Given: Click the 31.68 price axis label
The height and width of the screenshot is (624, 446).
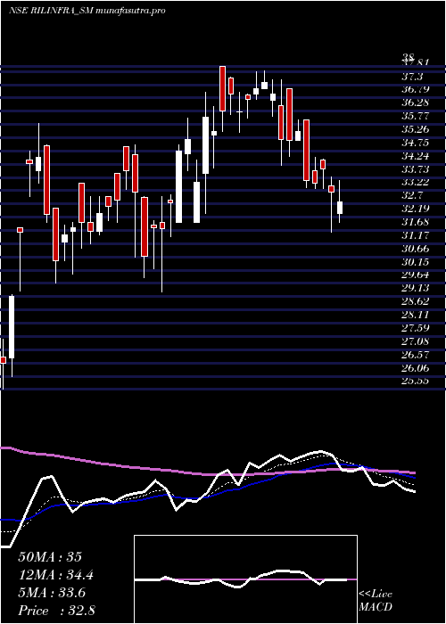Looking at the screenshot, I should pos(415,222).
